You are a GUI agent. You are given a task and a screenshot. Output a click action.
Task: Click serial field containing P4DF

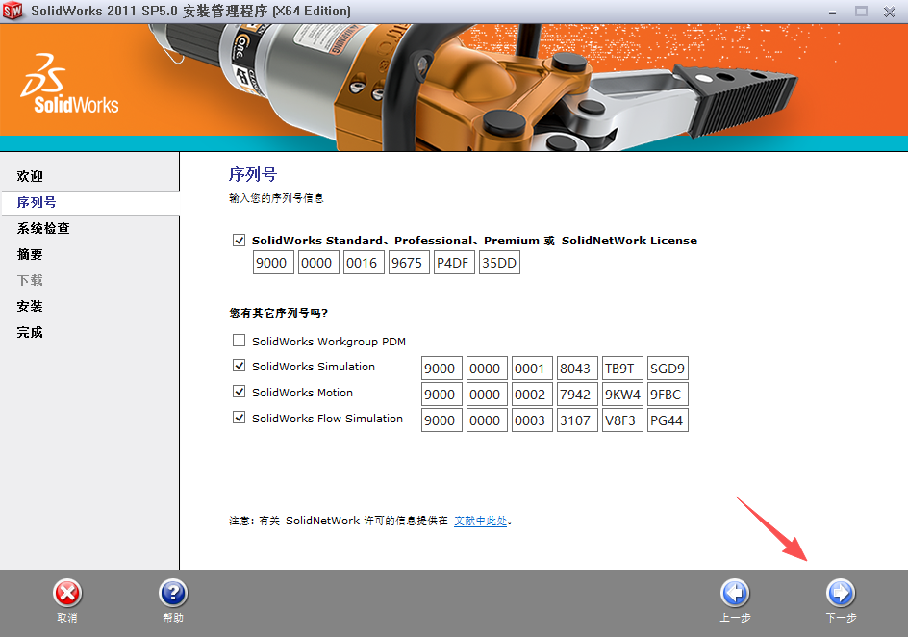454,263
